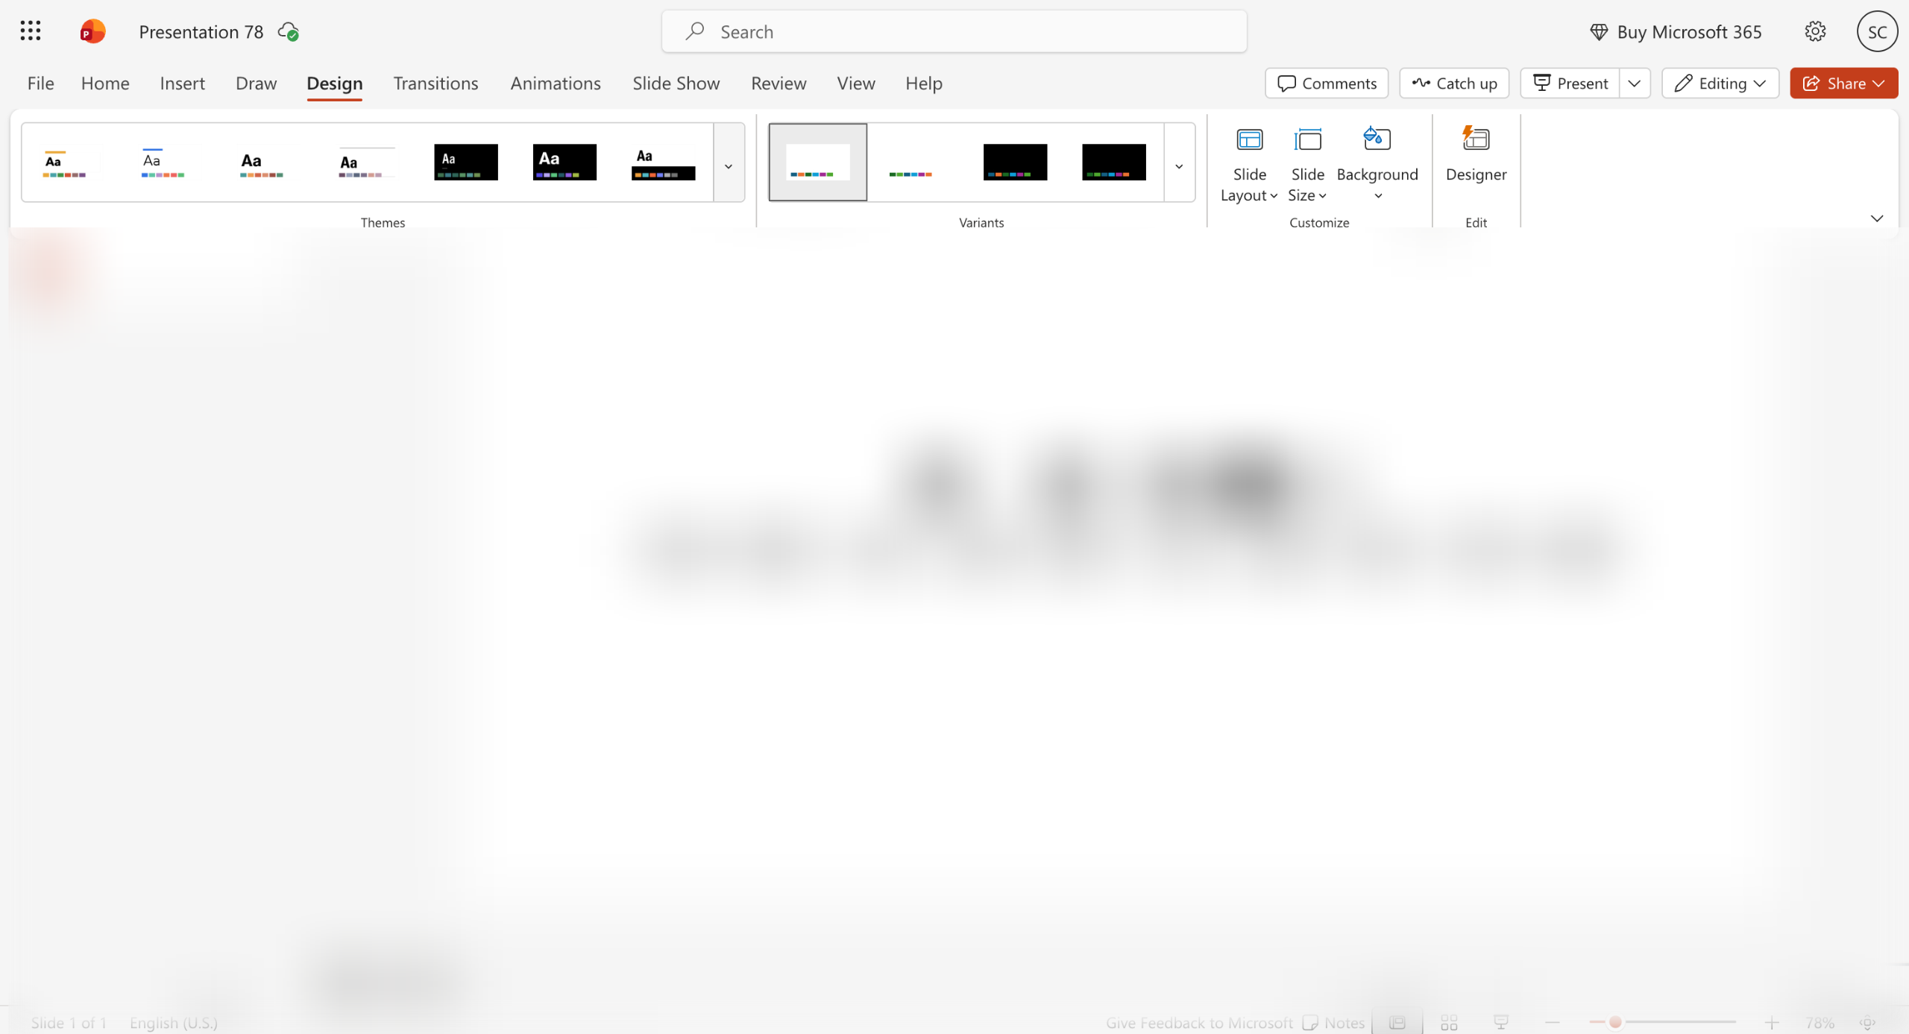Click the SC account avatar
The image size is (1909, 1034).
coord(1877,31)
